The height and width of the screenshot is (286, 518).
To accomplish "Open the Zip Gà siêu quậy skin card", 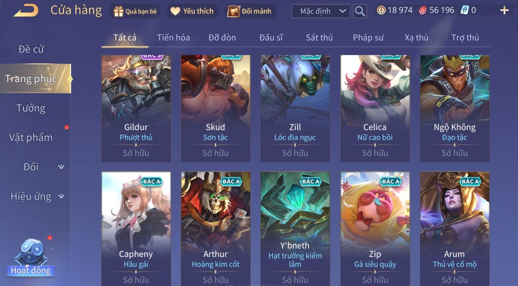I will [x=375, y=229].
